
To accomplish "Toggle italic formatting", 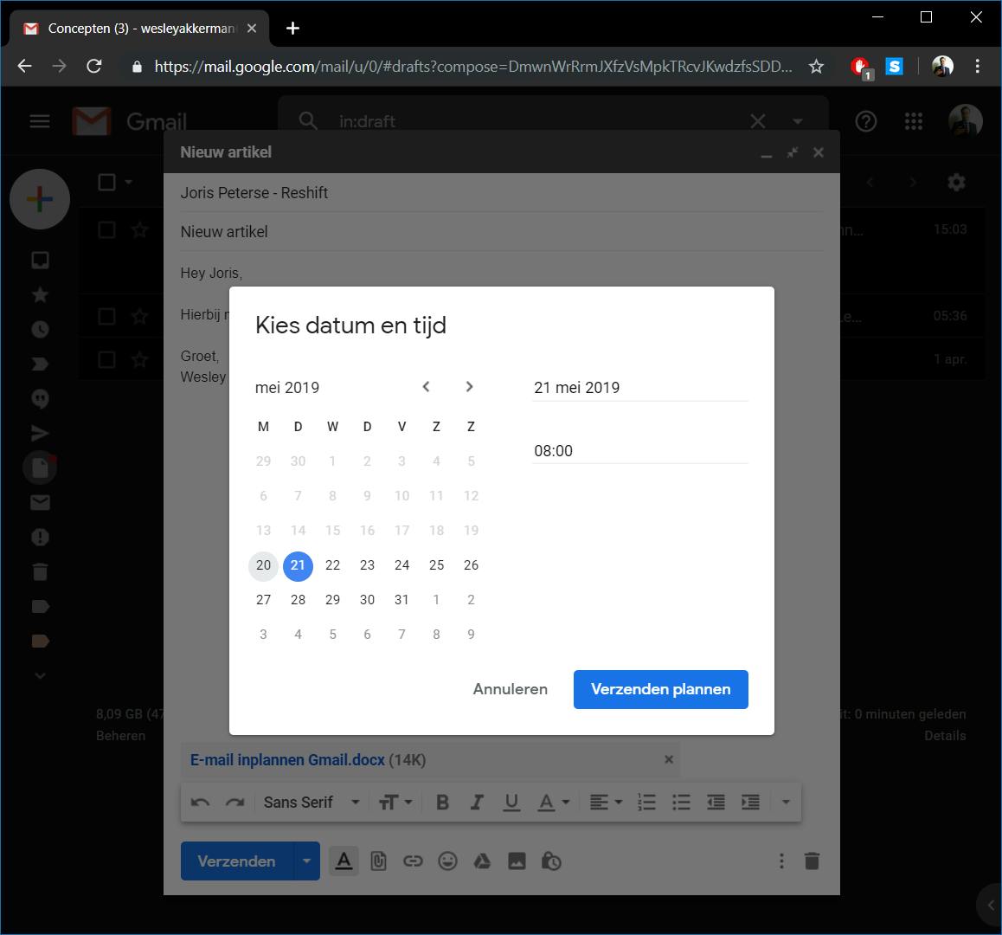I will [x=477, y=802].
